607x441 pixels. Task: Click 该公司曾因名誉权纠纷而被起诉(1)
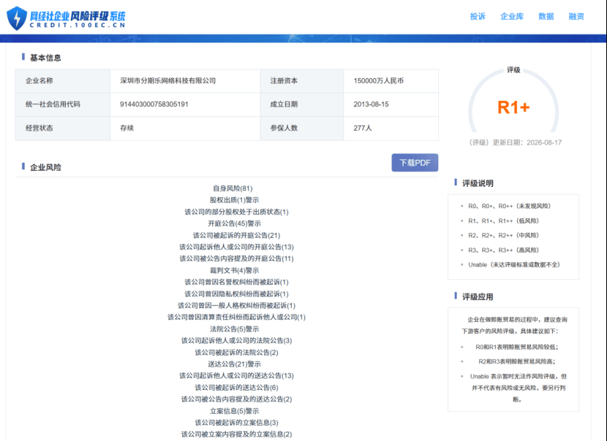click(236, 282)
